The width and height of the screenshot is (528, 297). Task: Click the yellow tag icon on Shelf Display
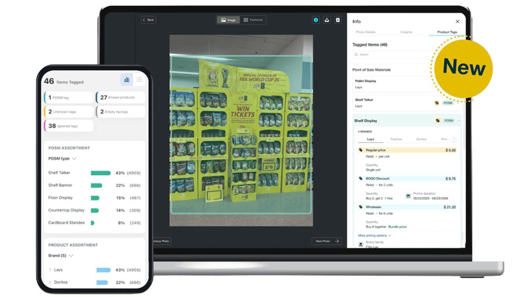pyautogui.click(x=438, y=120)
